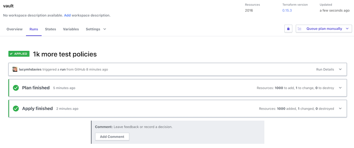This screenshot has width=354, height=148.
Task: Click the green APPLIED status badge
Action: (19, 54)
